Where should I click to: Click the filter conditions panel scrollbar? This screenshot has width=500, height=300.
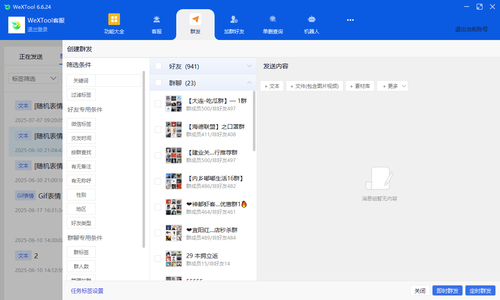click(144, 160)
